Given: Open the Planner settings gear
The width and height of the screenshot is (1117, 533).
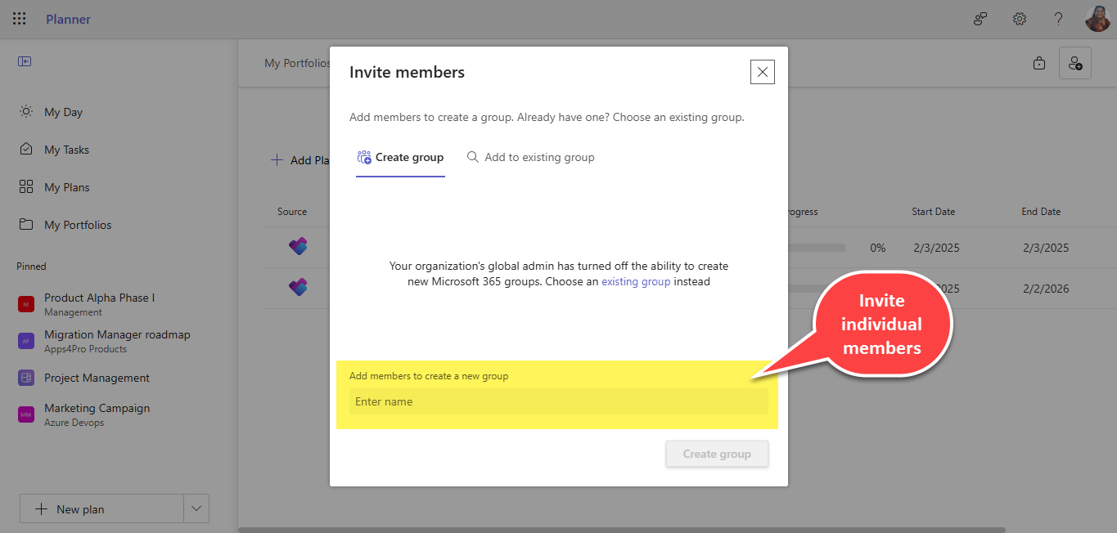Looking at the screenshot, I should pyautogui.click(x=1019, y=19).
